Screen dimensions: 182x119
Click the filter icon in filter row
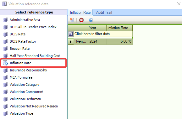71,34
